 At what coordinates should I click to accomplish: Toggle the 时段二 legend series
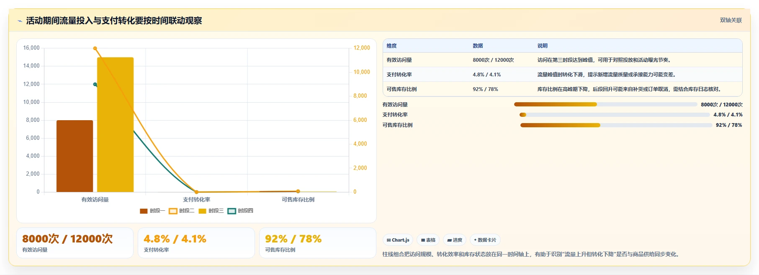(182, 211)
